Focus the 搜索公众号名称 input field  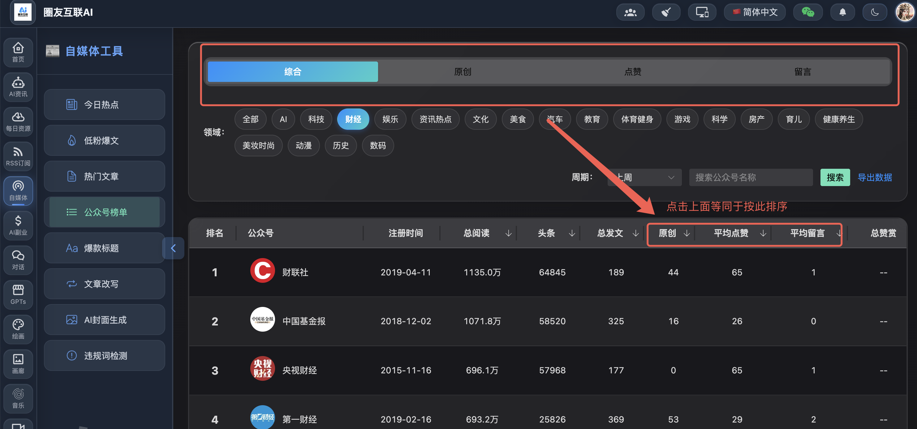(751, 177)
